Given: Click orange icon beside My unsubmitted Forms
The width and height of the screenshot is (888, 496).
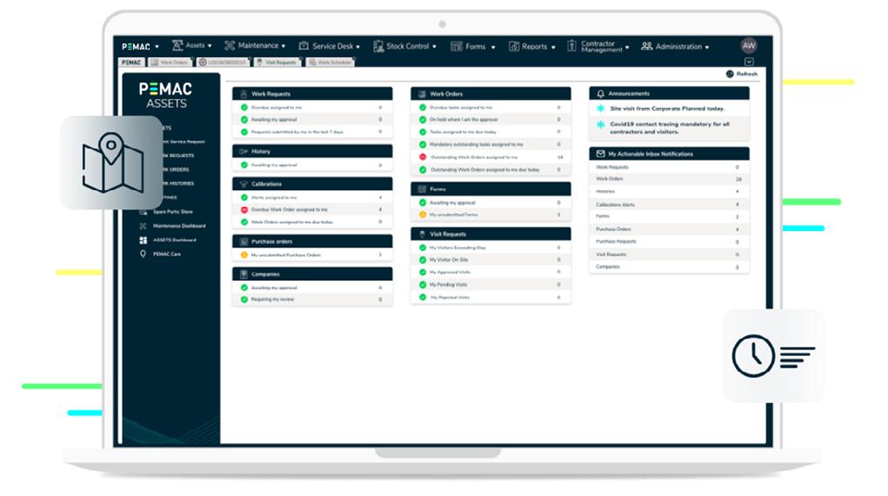Looking at the screenshot, I should coord(423,215).
